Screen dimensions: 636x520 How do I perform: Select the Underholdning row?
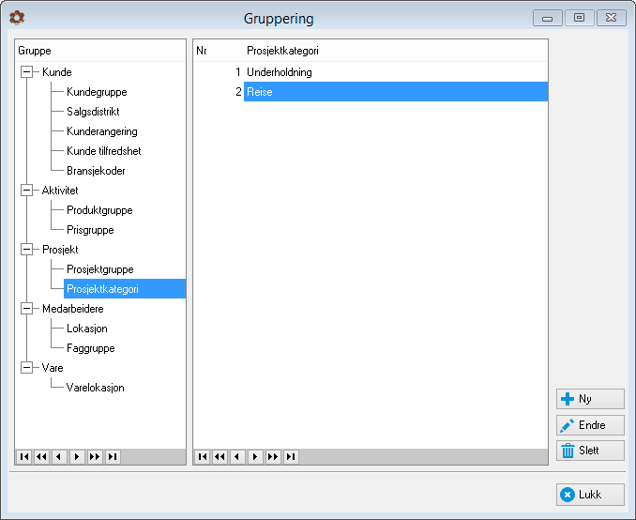[x=371, y=72]
